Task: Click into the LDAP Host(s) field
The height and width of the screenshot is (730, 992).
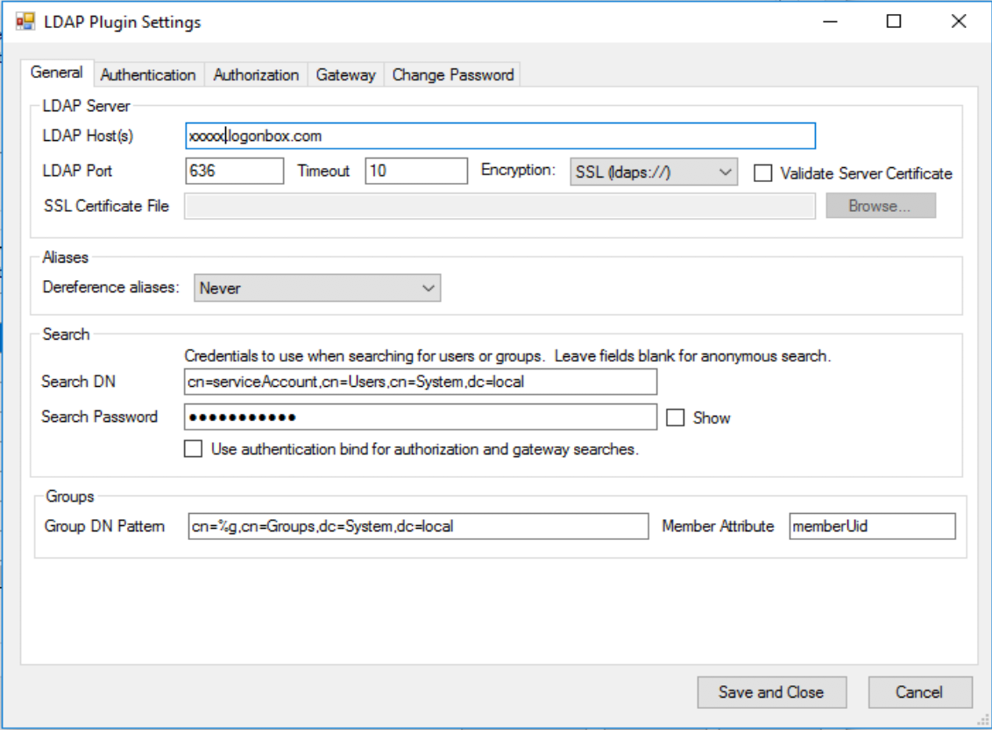Action: [500, 137]
